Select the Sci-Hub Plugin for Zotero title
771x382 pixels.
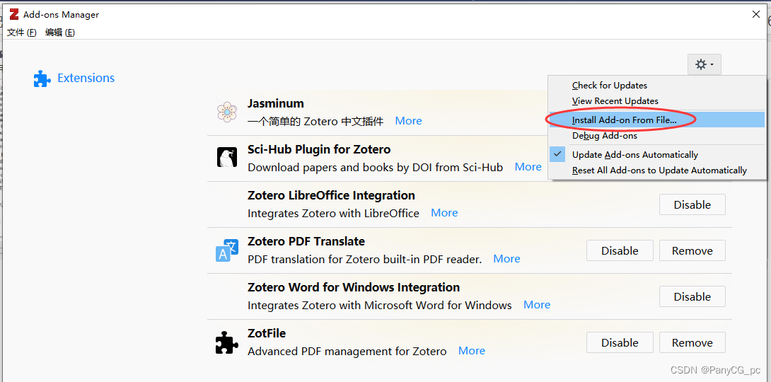click(x=319, y=149)
